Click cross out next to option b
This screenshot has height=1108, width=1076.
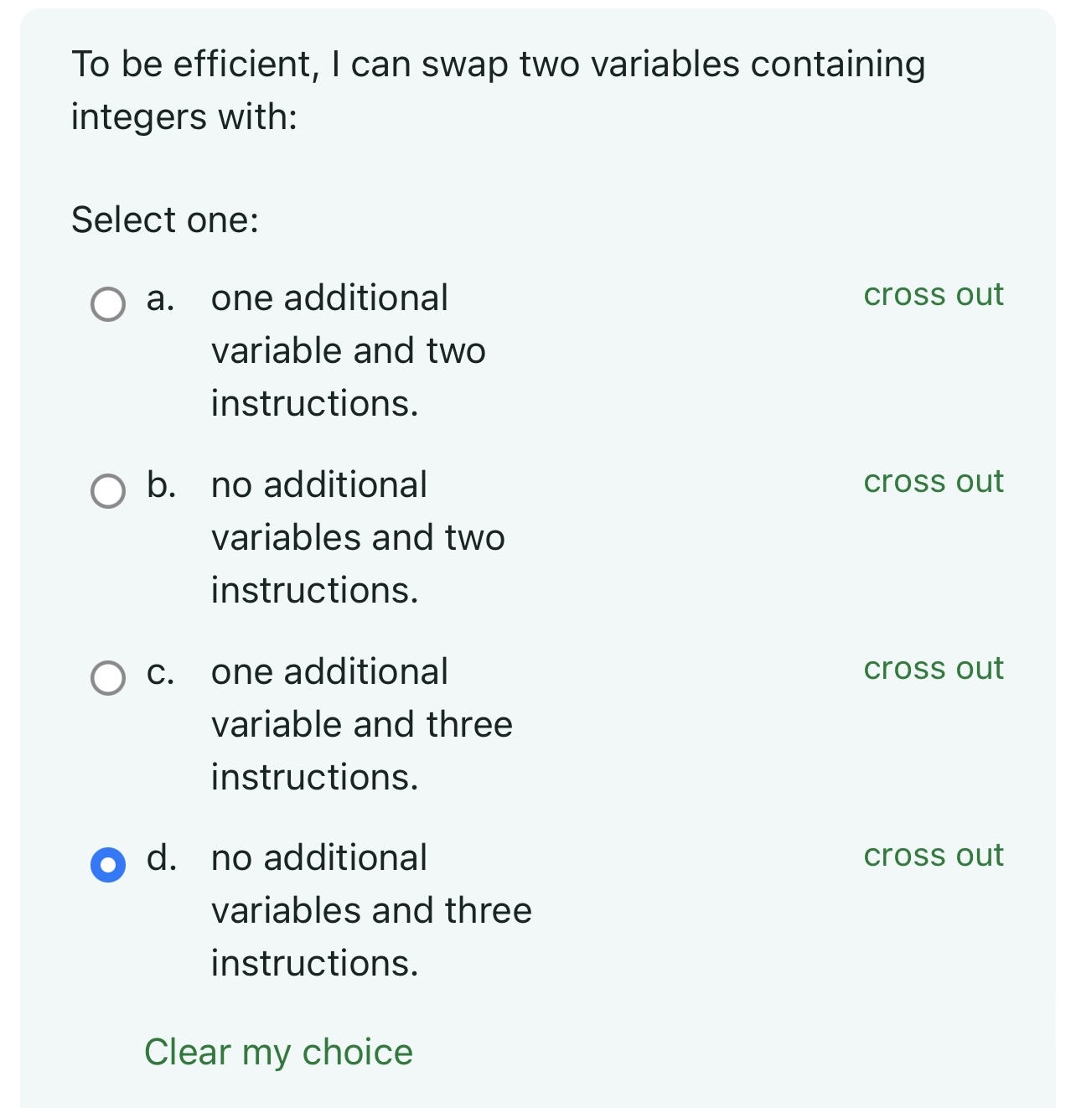[x=933, y=483]
